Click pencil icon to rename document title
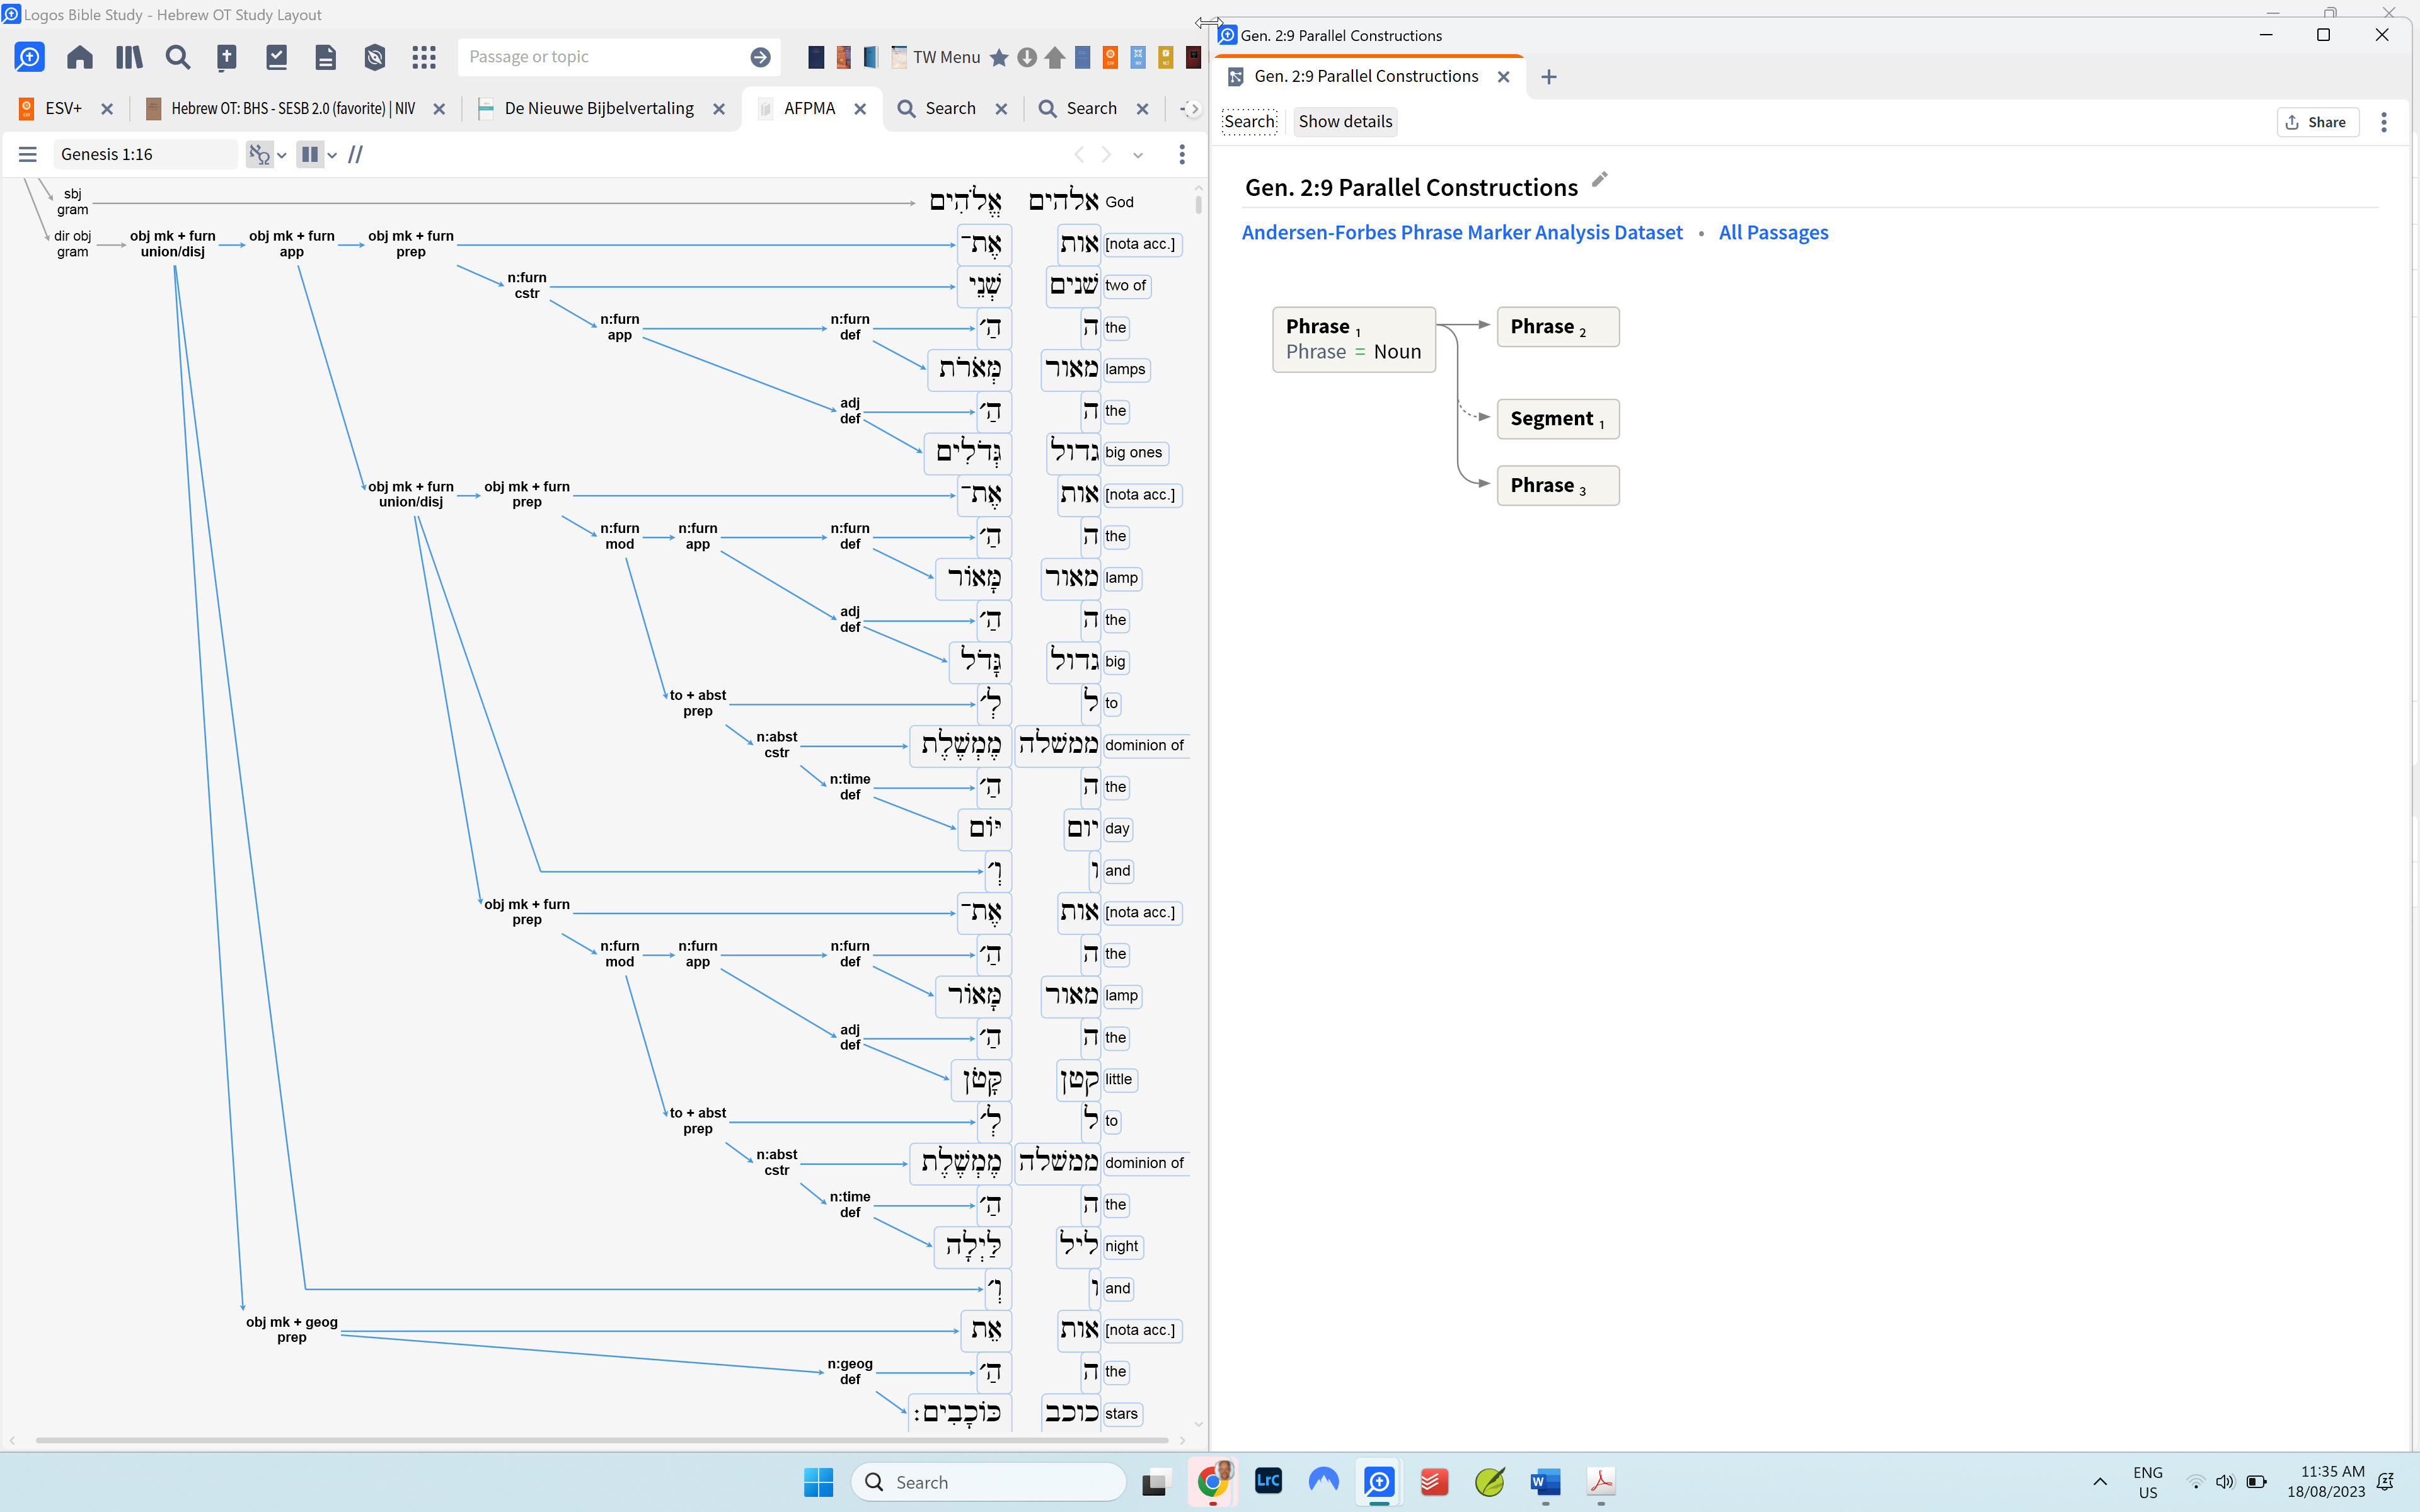2420x1512 pixels. 1600,180
